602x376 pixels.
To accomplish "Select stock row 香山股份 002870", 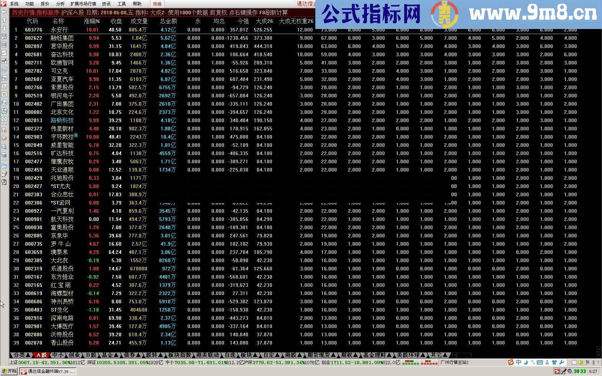I will tap(294, 343).
